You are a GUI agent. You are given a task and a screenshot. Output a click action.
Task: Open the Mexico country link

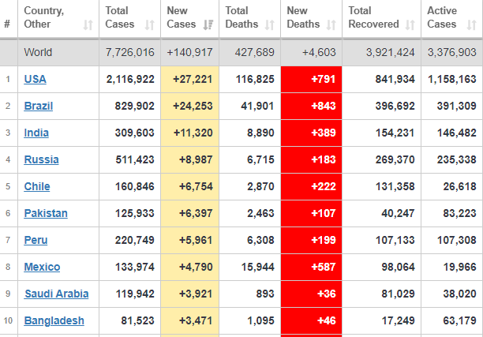pos(42,267)
